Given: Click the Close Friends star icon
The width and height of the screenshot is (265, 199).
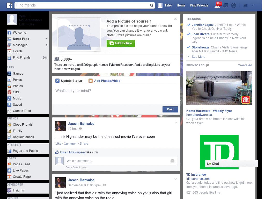Looking at the screenshot, I should click(x=9, y=125).
